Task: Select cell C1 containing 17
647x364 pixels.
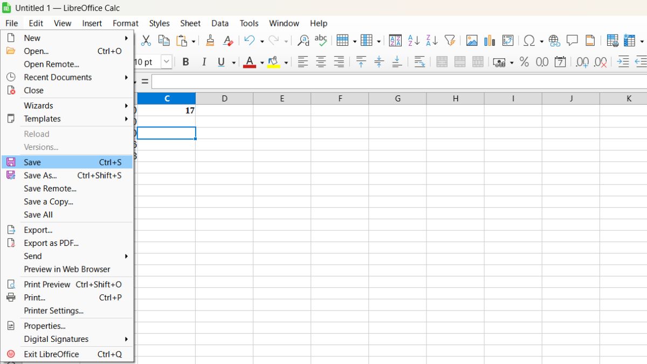Action: coord(167,110)
